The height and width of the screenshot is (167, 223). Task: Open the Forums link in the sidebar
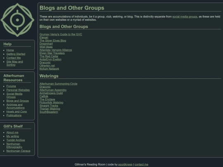[x=11, y=86]
